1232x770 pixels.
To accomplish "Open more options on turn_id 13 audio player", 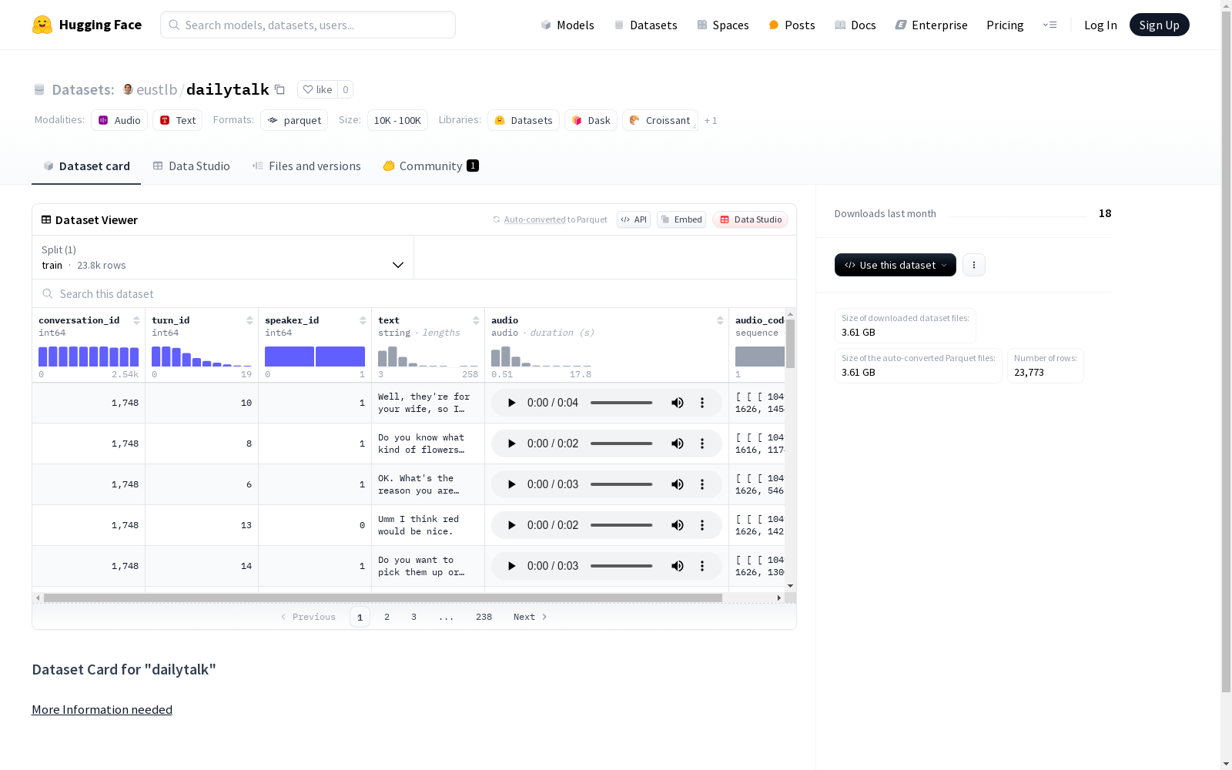I will click(x=702, y=525).
